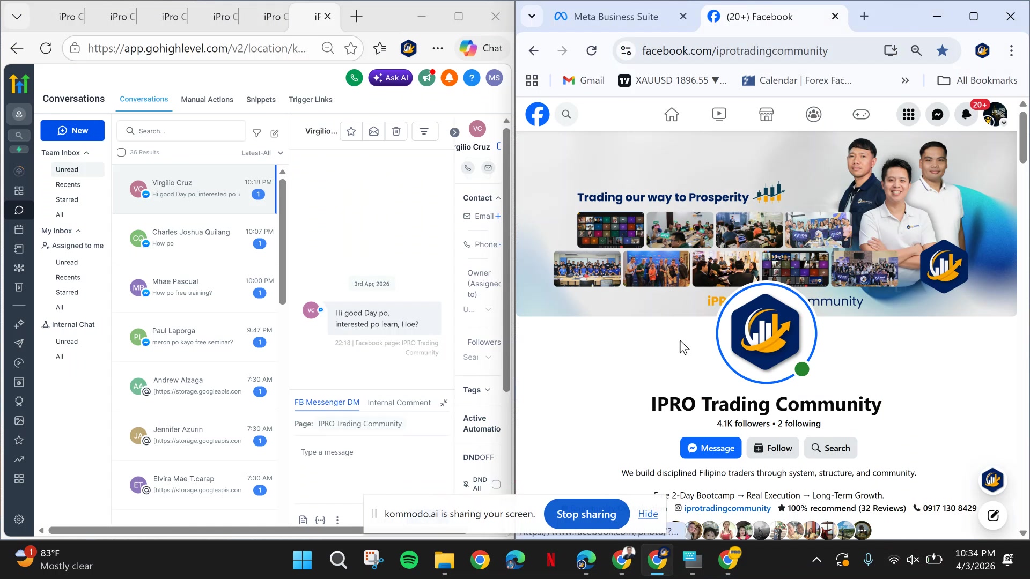The width and height of the screenshot is (1030, 579).
Task: Open the blue help question icon
Action: (x=472, y=78)
